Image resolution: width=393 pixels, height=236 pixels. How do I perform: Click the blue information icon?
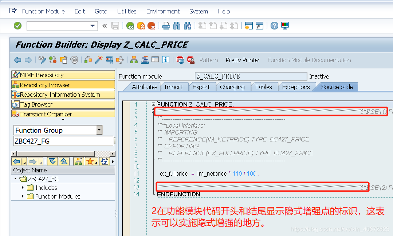165,60
